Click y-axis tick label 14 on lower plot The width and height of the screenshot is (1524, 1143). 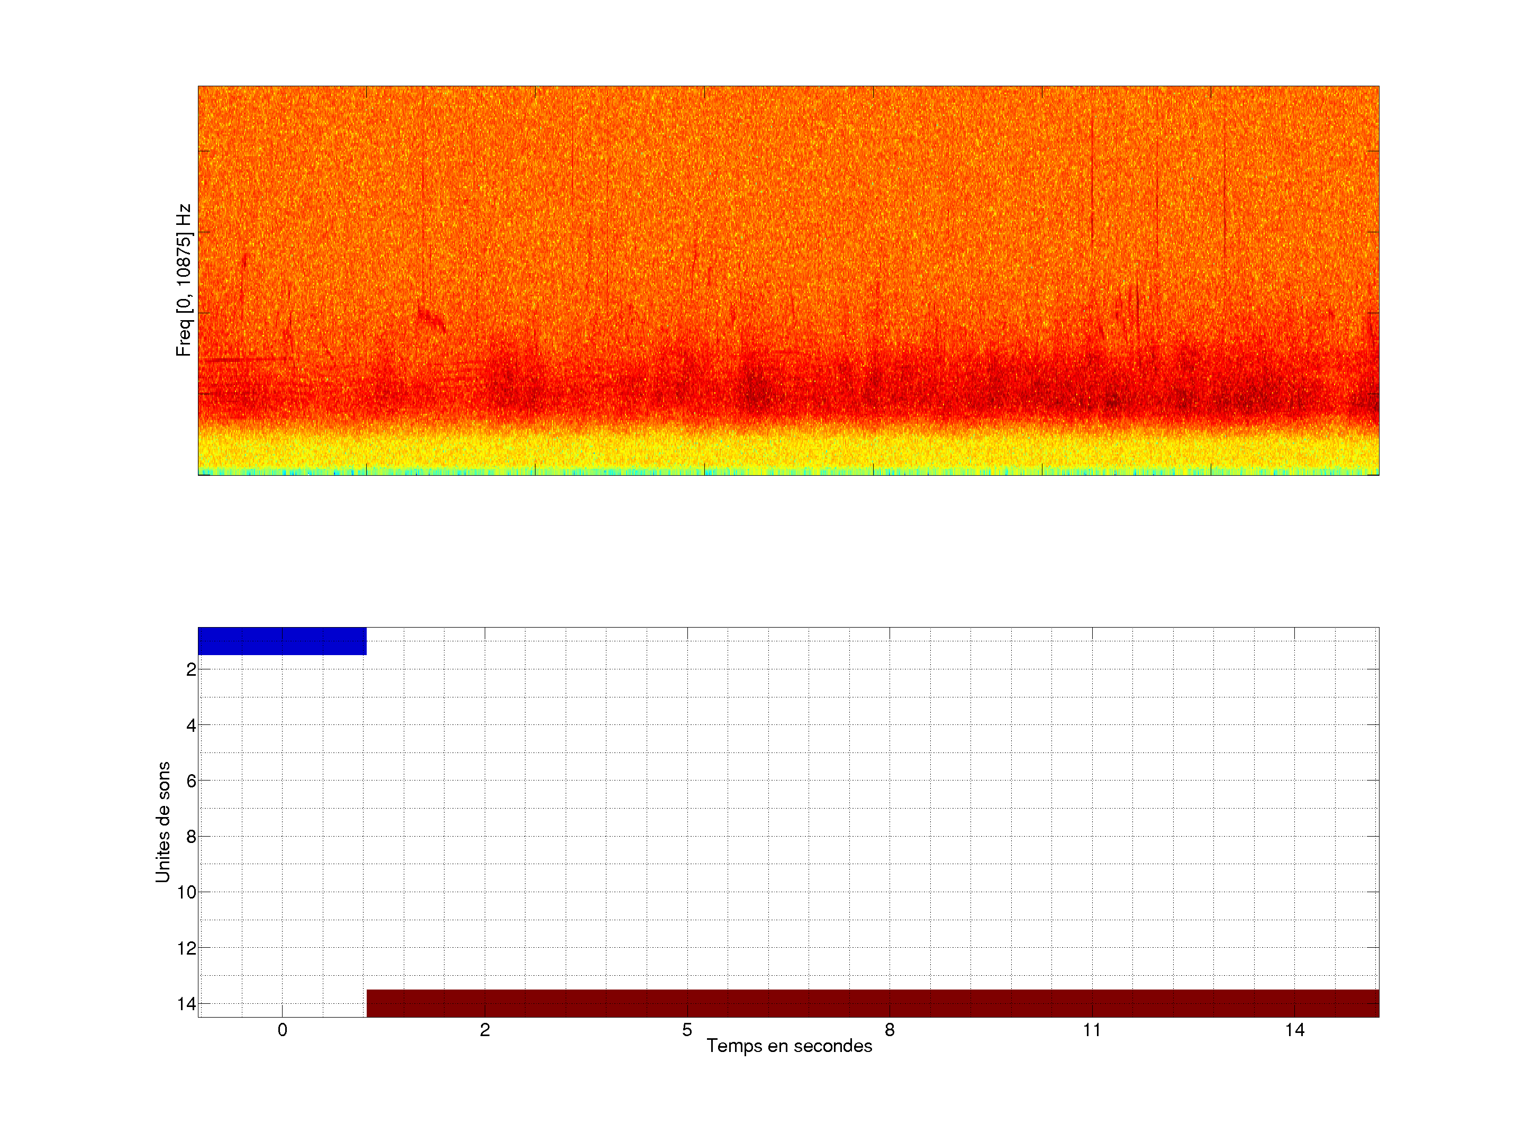[x=187, y=1004]
